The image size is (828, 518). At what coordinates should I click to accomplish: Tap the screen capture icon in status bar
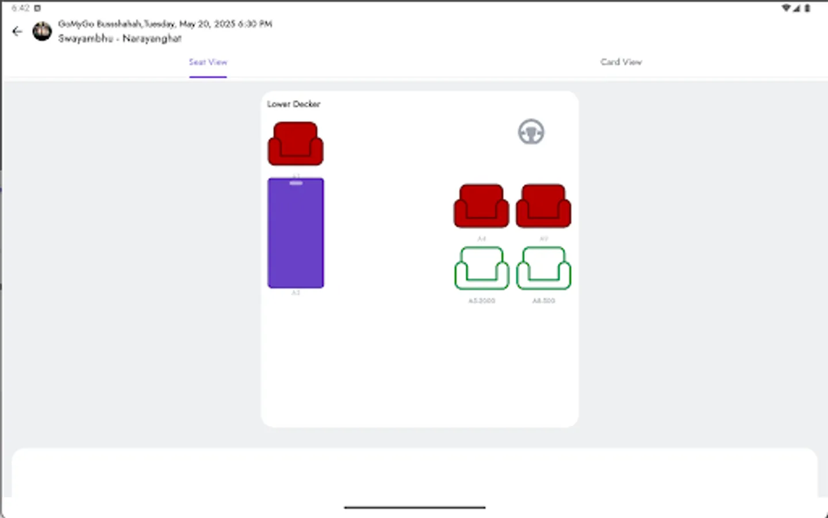(37, 8)
